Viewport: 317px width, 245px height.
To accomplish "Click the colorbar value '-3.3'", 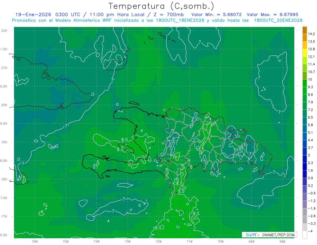I will click(312, 223).
